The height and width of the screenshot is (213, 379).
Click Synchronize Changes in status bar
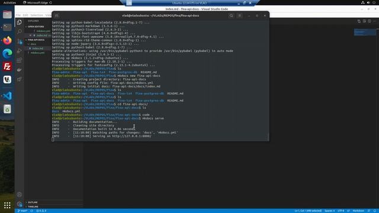pyautogui.click(x=31, y=211)
